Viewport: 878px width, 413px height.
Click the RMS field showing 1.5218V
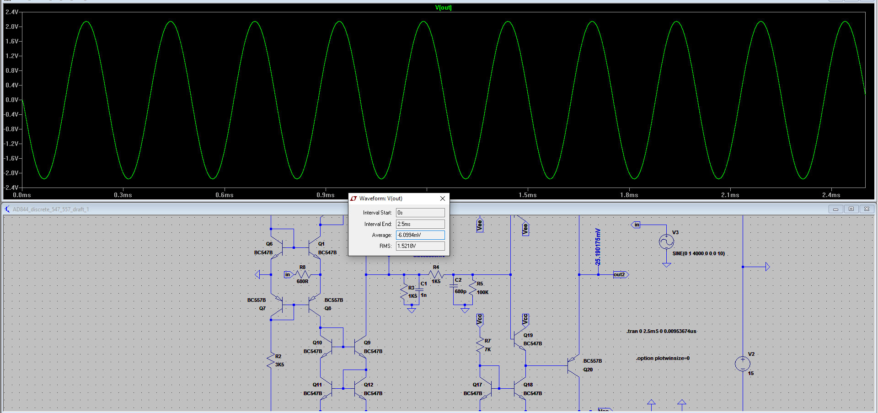pyautogui.click(x=420, y=246)
